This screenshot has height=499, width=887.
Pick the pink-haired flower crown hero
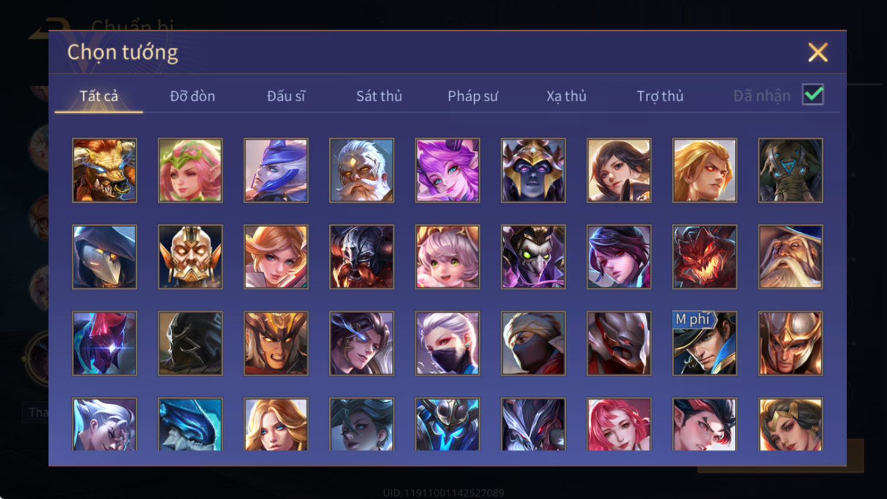pos(190,170)
